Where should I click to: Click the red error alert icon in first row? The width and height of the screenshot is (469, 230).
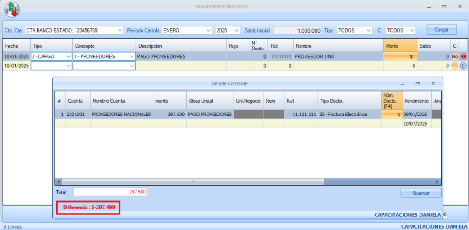click(463, 56)
